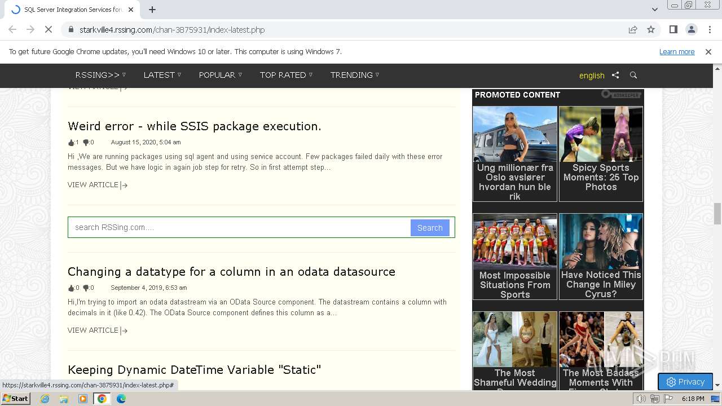Screen dimensions: 722x406
Task: Click the volume speaker tray icon
Action: pyautogui.click(x=641, y=399)
